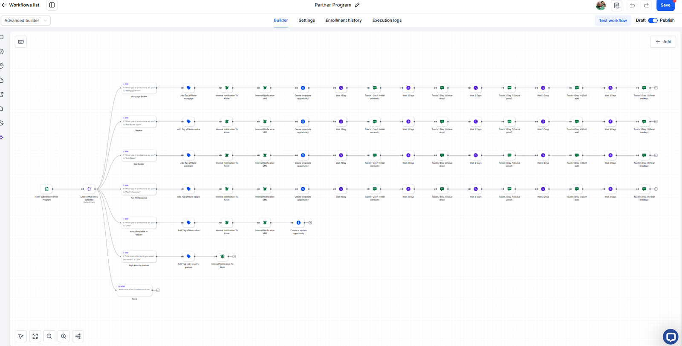This screenshot has width=682, height=346.
Task: Select the Add Tag high-priority-partner node
Action: [189, 256]
